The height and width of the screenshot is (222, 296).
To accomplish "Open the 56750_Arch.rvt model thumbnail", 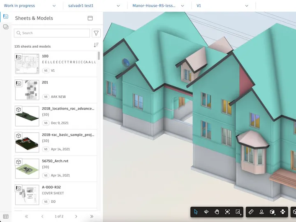I will [27, 169].
